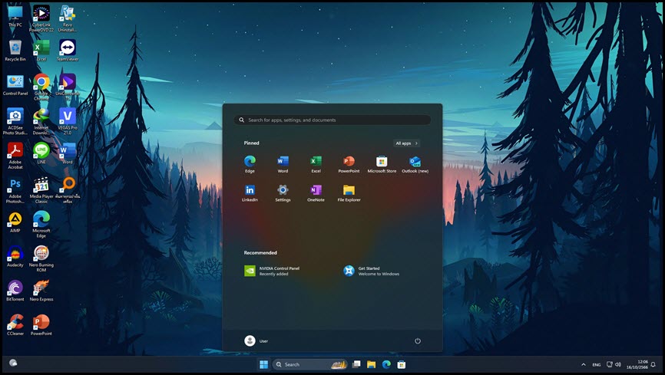Select Media Player Classic desktop icon

coord(41,190)
